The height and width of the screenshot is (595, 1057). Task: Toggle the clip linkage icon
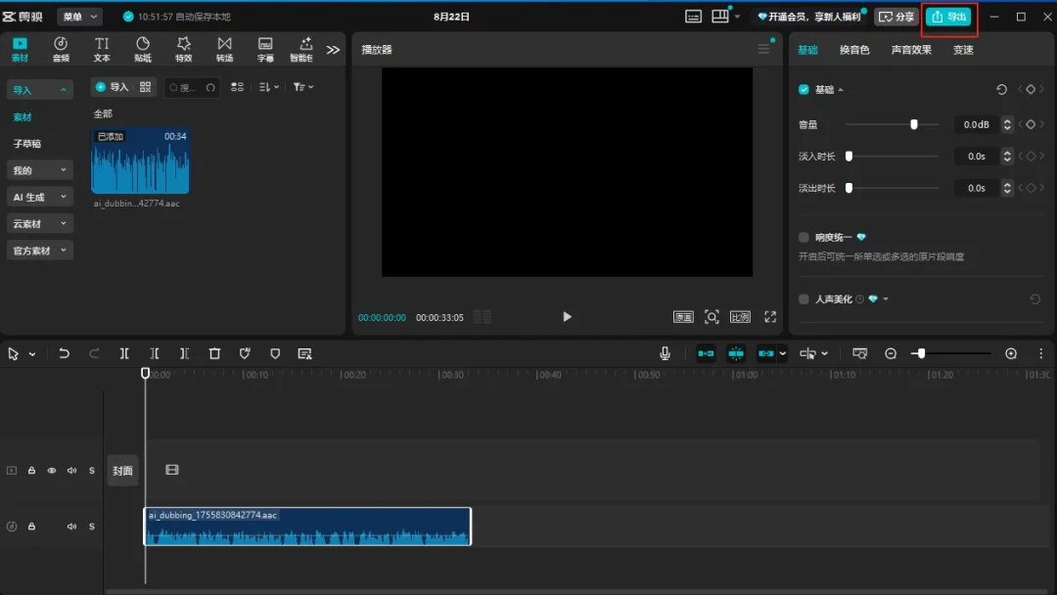tap(765, 353)
